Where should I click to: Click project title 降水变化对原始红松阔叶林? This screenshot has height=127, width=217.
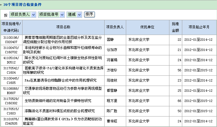click(x=63, y=60)
